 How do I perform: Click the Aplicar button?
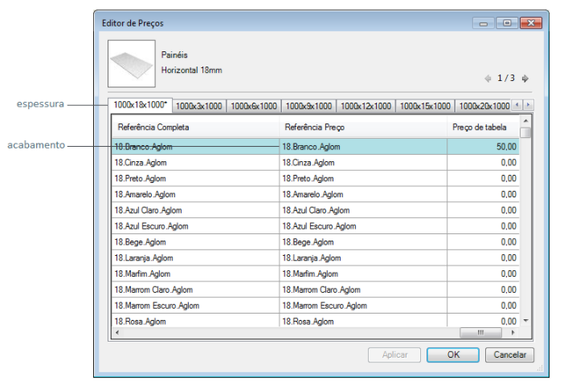tap(394, 355)
